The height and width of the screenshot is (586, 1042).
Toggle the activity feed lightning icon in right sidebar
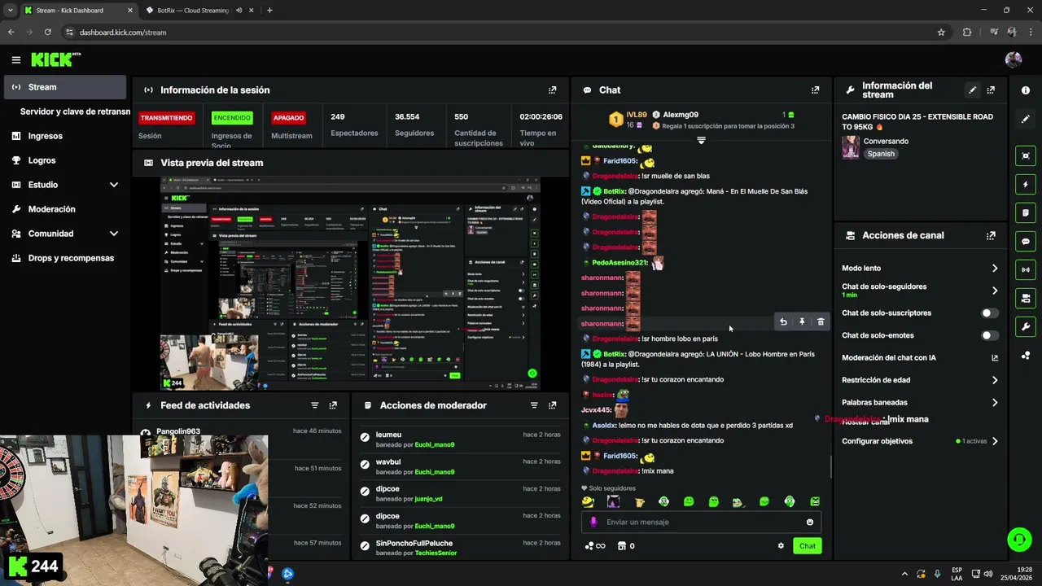(1025, 185)
